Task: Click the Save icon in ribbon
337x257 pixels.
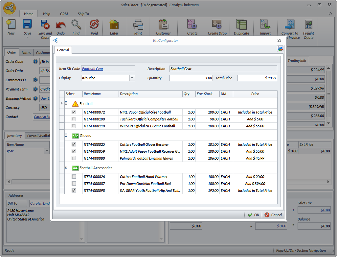Action: [x=27, y=25]
